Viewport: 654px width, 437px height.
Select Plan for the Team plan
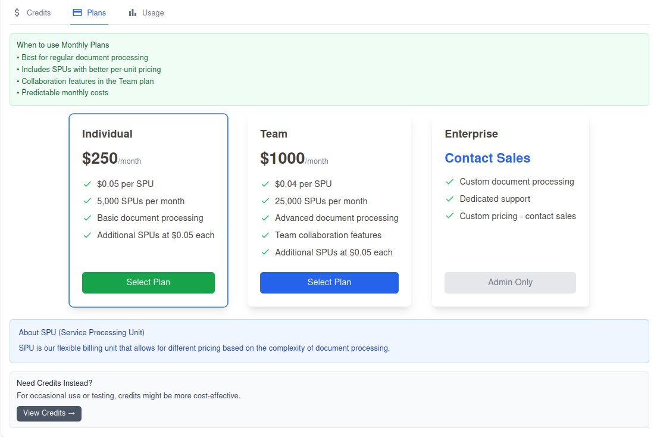(x=329, y=283)
